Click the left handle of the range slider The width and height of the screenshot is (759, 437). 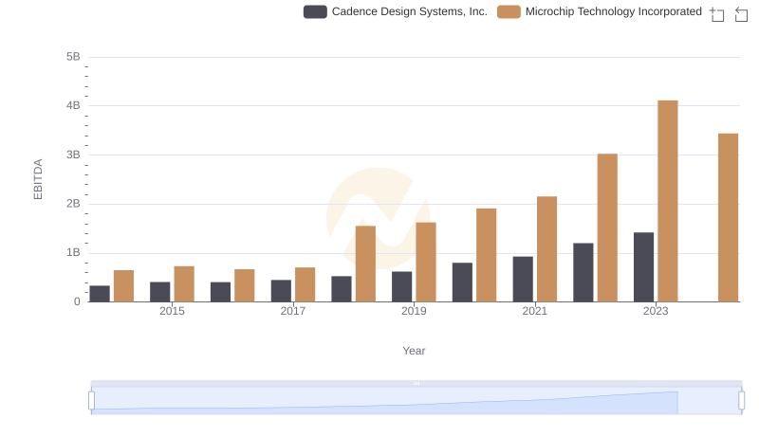92,401
